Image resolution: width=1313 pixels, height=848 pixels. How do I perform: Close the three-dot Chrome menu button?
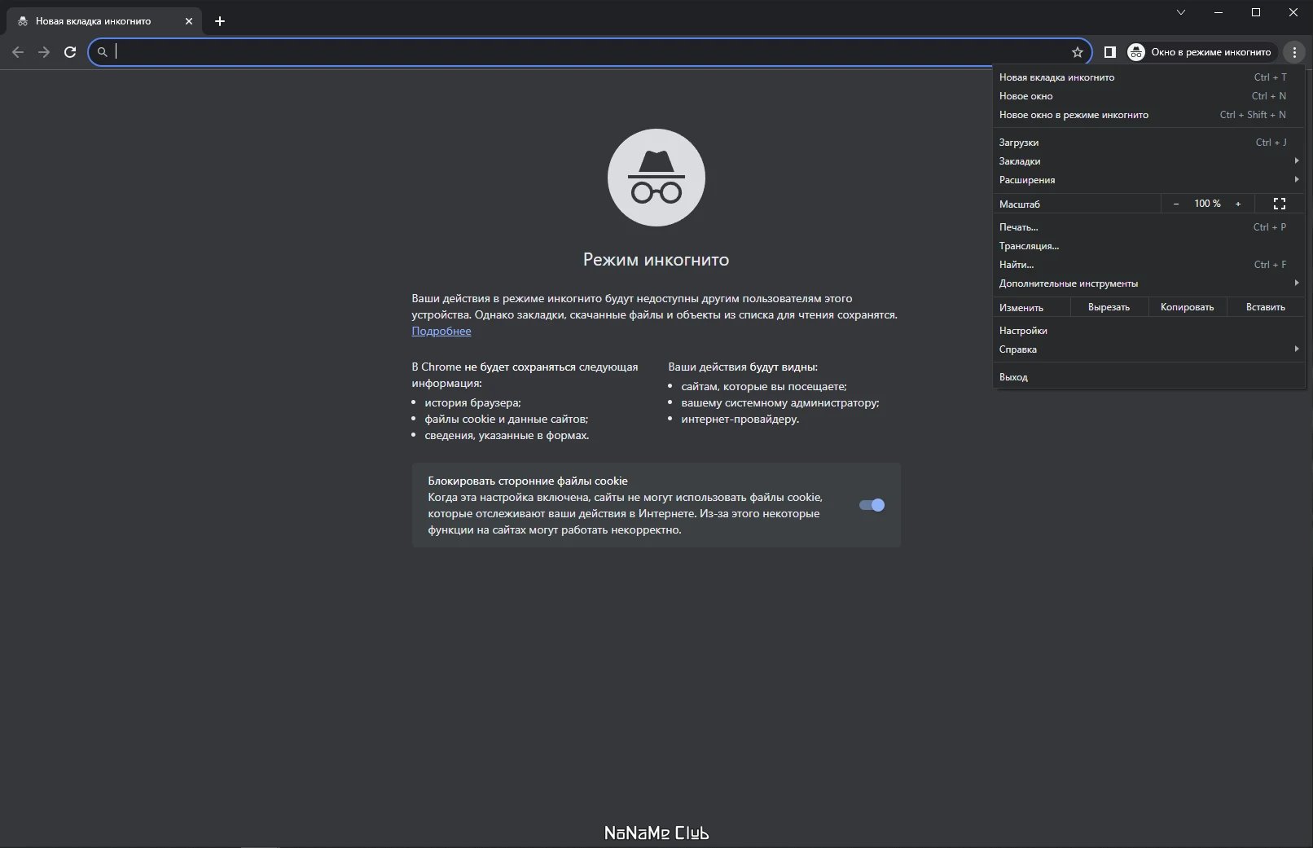click(1294, 52)
